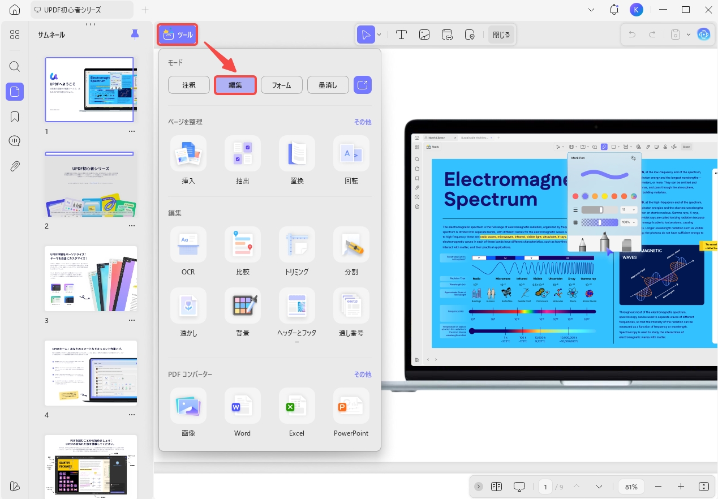Open the Watermark (透かし) tool
718x499 pixels.
[x=188, y=306]
